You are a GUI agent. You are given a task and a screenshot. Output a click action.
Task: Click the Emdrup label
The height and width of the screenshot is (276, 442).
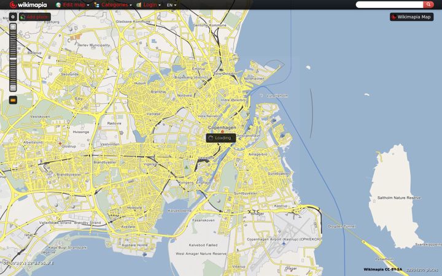click(198, 69)
